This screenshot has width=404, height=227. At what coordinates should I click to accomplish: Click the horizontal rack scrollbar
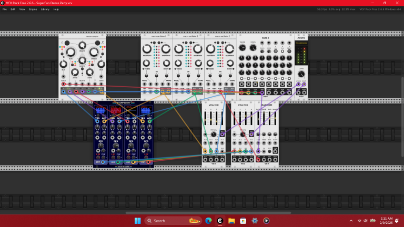click(208, 213)
